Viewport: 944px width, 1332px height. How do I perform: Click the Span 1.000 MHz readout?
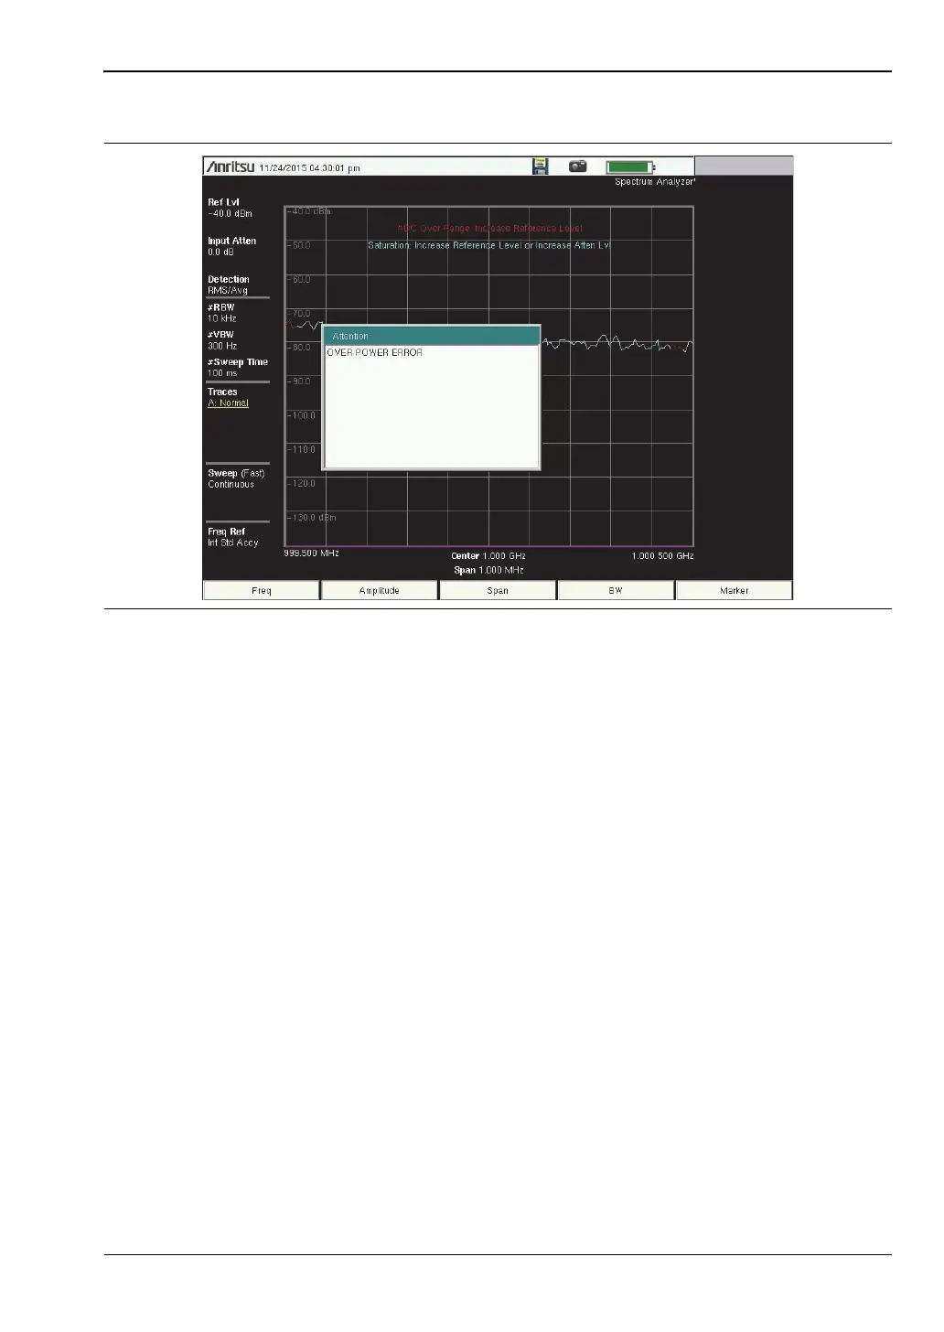(488, 570)
